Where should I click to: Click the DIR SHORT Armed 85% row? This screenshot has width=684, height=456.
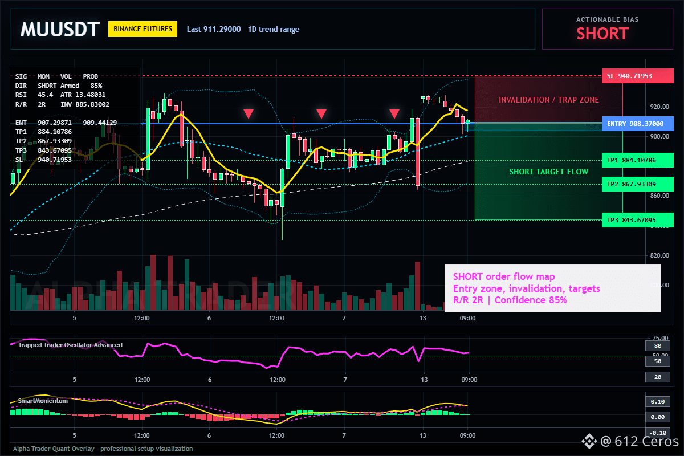[x=59, y=85]
